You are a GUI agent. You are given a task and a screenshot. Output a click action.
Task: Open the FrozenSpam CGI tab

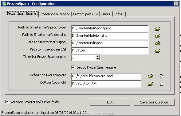[x=85, y=14]
